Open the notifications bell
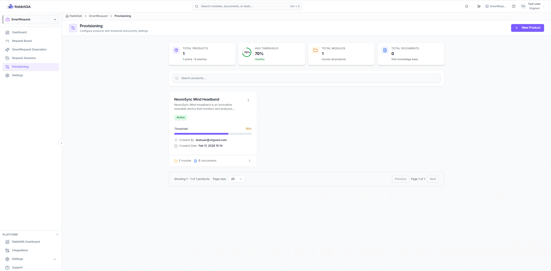This screenshot has height=271, width=551. [x=467, y=6]
